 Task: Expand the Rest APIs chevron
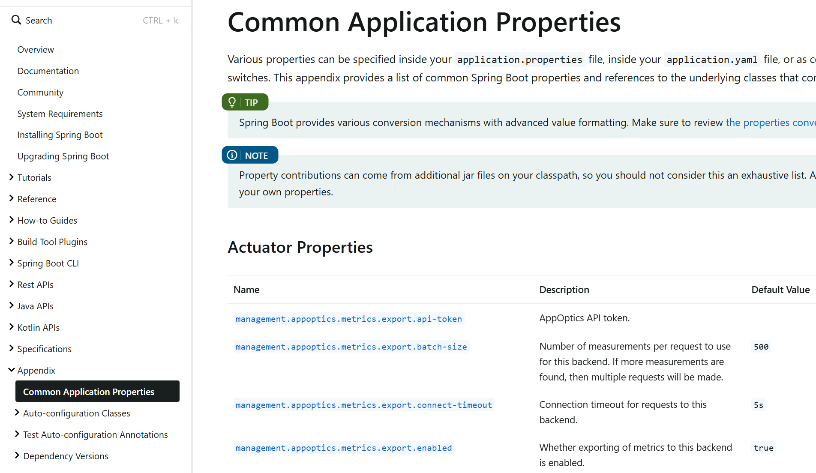tap(12, 284)
